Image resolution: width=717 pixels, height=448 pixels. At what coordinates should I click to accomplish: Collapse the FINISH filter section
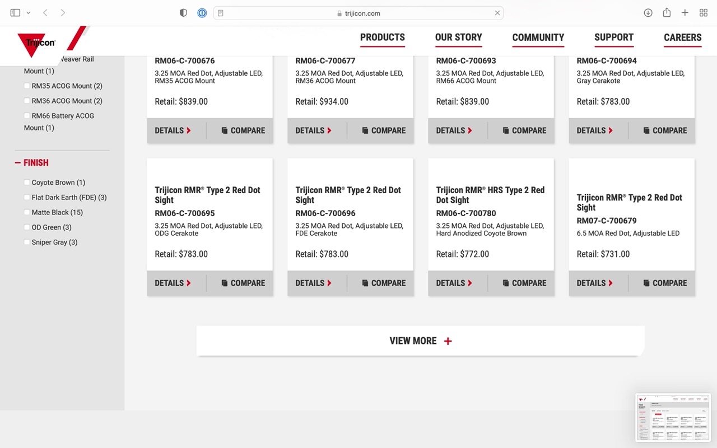(x=32, y=162)
